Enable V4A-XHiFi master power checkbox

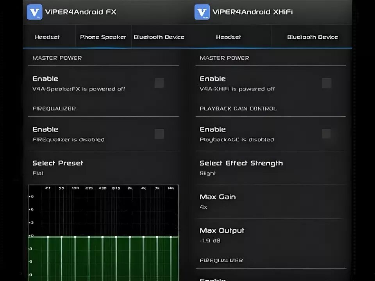point(327,83)
